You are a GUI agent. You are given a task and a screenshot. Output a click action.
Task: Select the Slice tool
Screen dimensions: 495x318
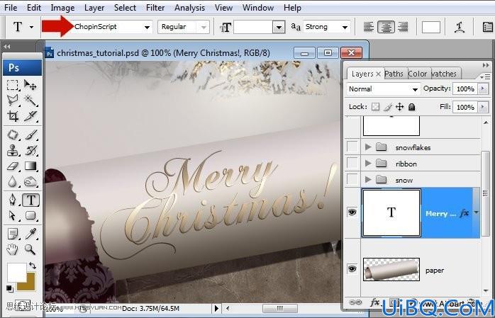30,116
